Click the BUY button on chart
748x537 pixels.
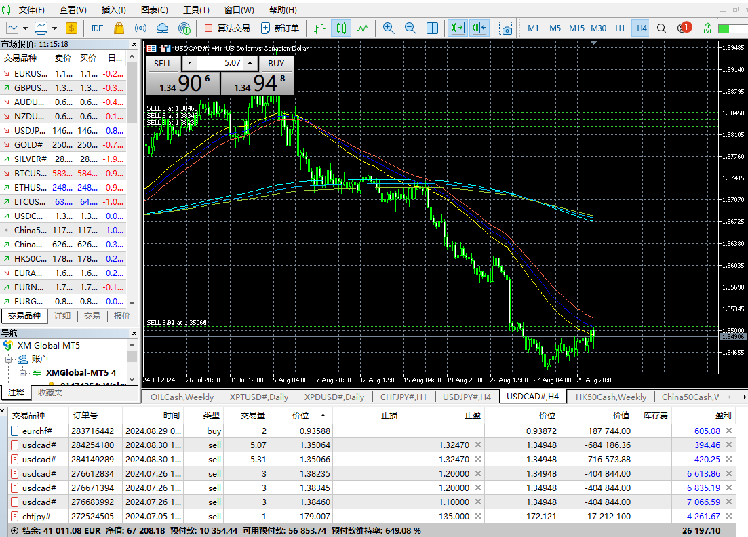coord(276,63)
